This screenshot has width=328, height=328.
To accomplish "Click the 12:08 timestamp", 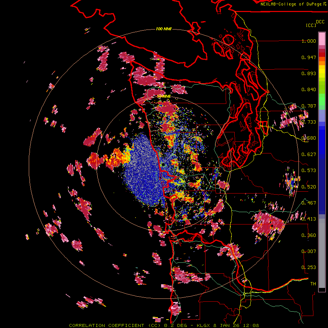I will click(251, 325).
